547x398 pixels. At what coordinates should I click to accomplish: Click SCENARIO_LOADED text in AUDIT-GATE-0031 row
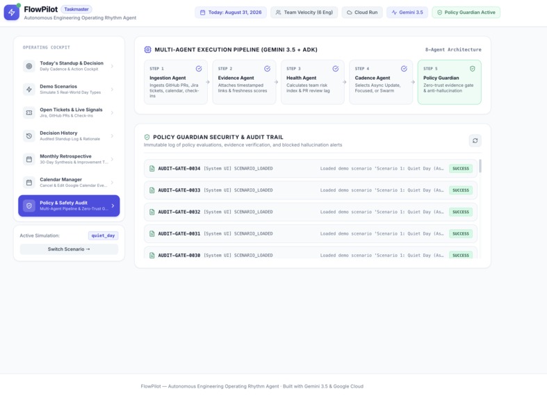pos(253,234)
